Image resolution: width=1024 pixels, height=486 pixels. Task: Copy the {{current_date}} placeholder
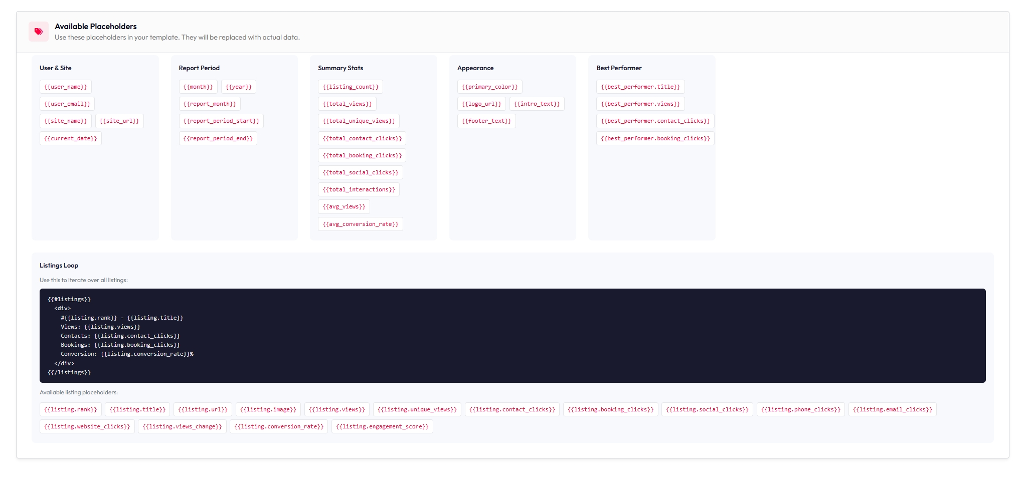point(71,138)
